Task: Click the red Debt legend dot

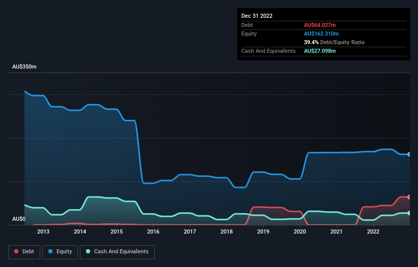Action: pyautogui.click(x=16, y=251)
